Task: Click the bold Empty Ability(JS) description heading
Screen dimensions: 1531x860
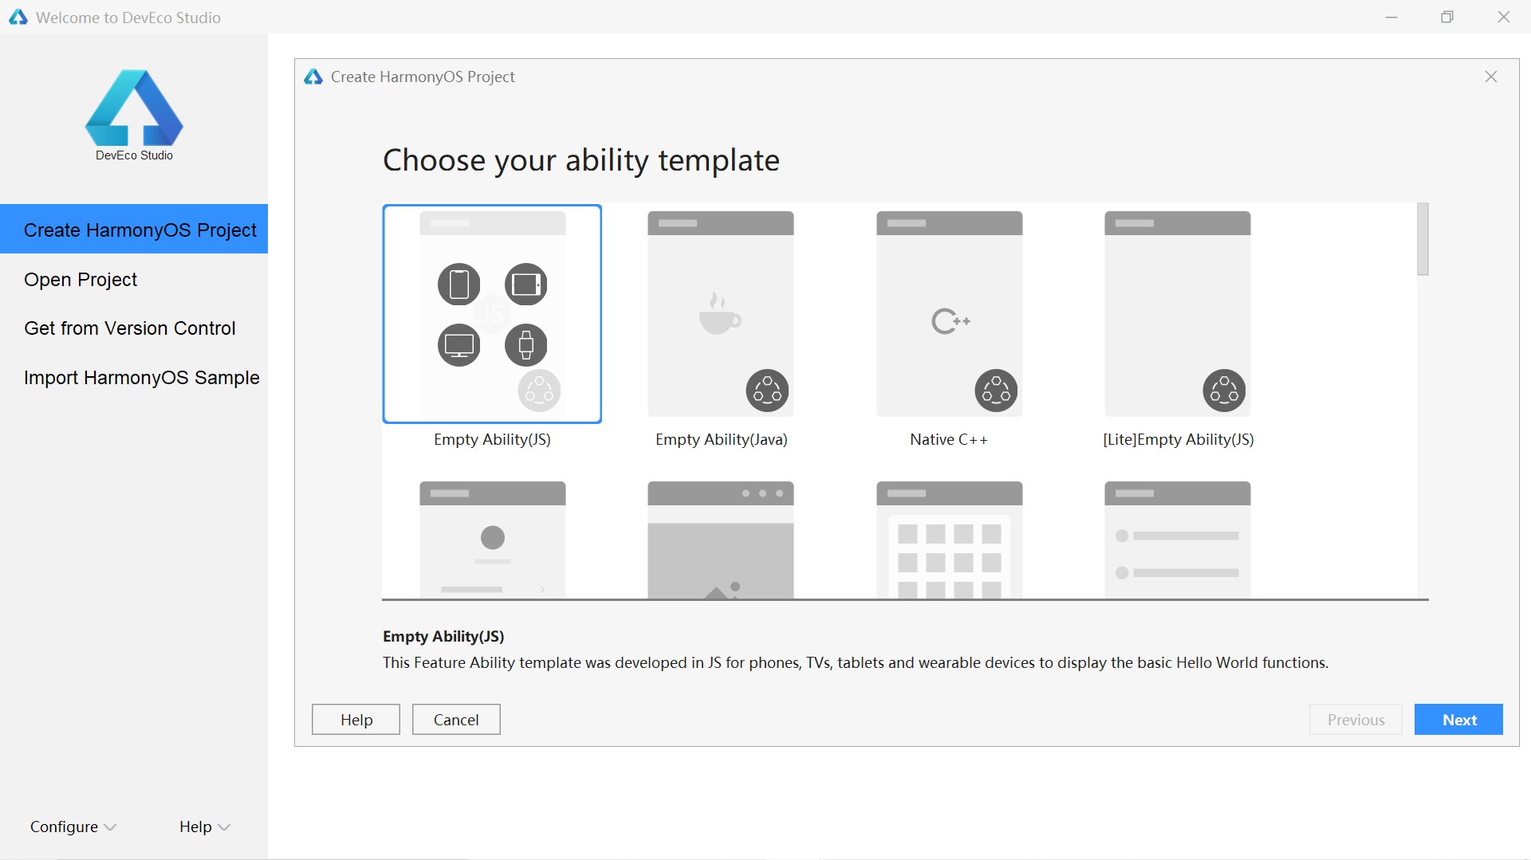Action: [443, 636]
